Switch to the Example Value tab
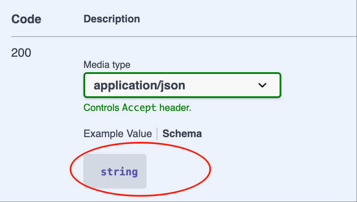The height and width of the screenshot is (202, 357). point(118,134)
